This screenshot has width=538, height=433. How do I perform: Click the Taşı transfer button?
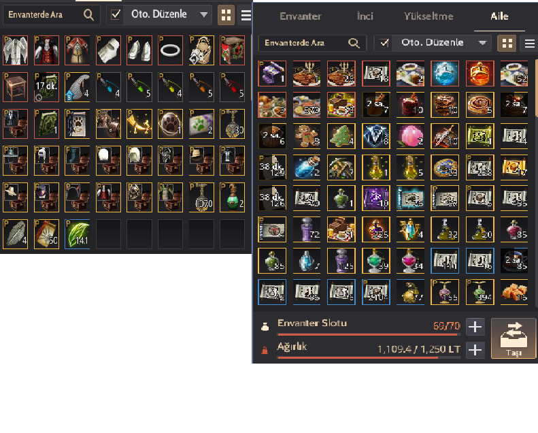tap(514, 338)
